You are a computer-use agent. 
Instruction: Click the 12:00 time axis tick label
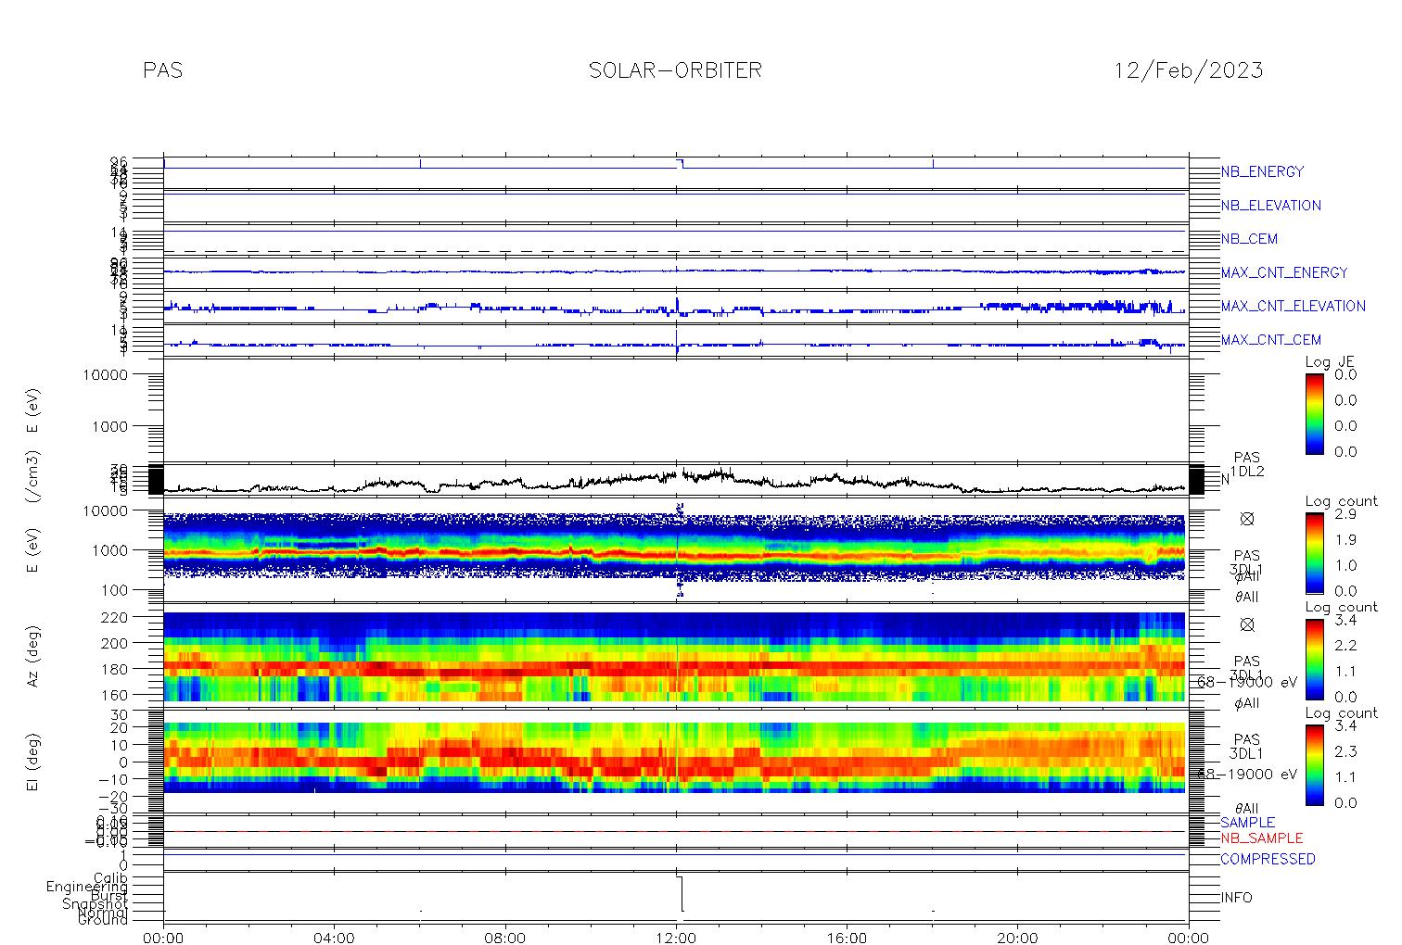pos(676,938)
